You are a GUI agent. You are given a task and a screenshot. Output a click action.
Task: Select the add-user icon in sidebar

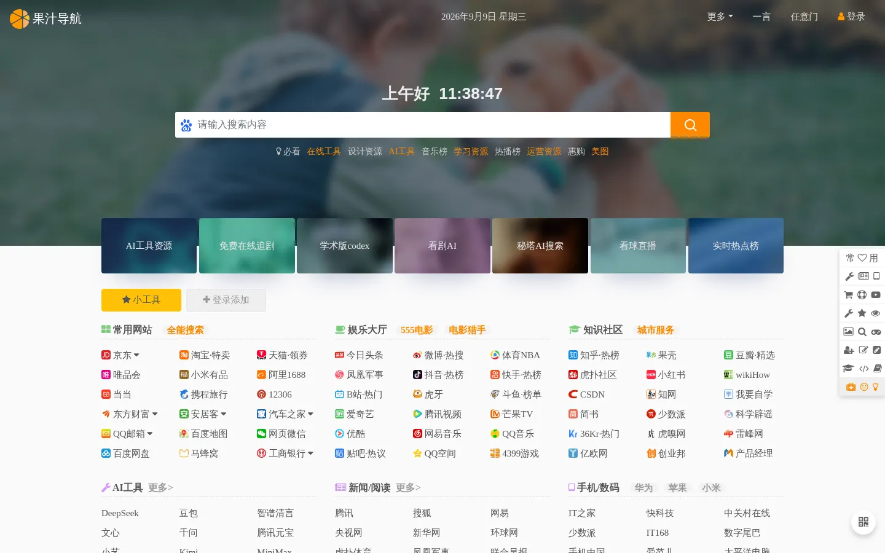tap(849, 350)
